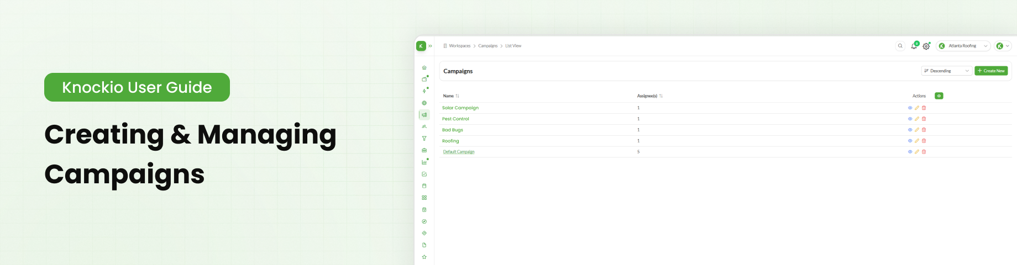Click List View breadcrumb item

pyautogui.click(x=513, y=46)
